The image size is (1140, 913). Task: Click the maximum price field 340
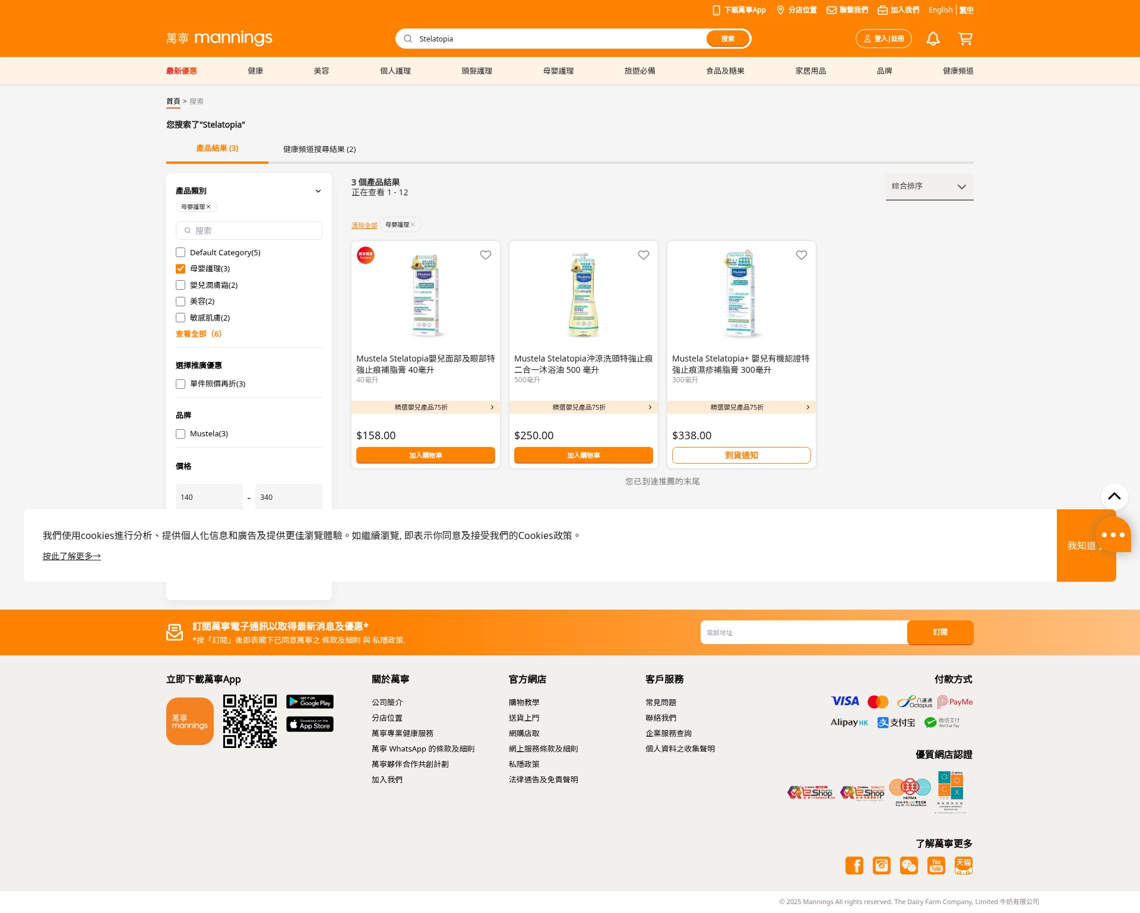289,497
